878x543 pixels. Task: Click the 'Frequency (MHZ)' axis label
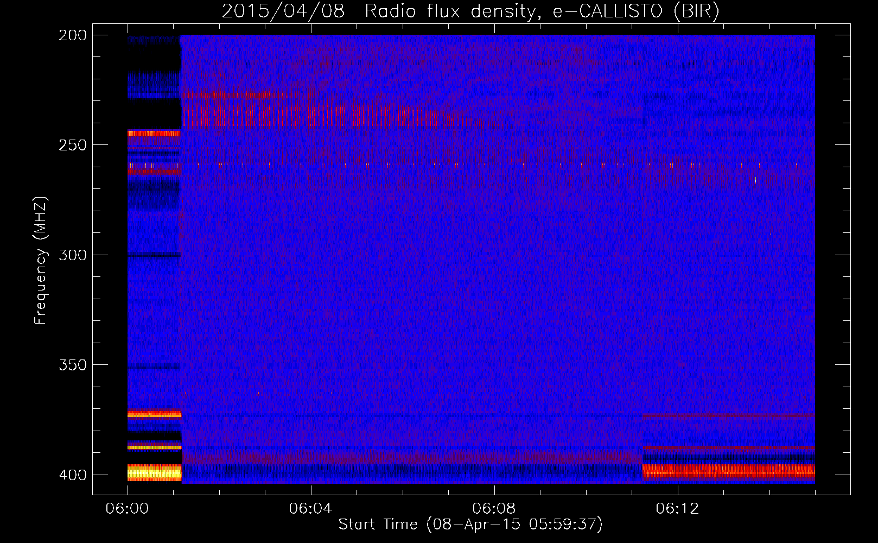click(41, 261)
